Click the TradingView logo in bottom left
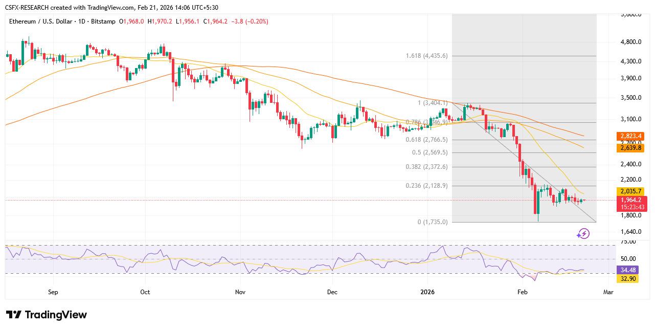The image size is (655, 330). (45, 315)
